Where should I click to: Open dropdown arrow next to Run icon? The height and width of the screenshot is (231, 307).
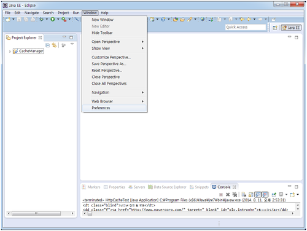point(58,19)
